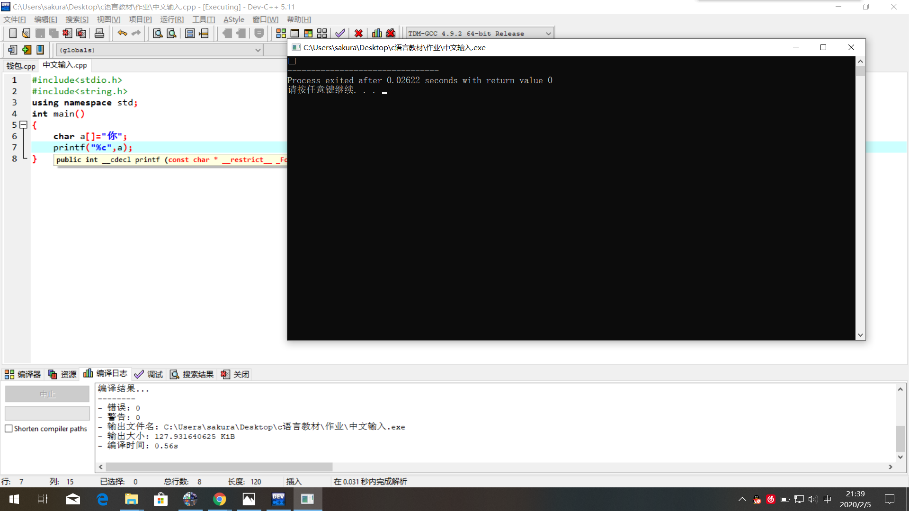Click the Undo arrow icon
The image size is (909, 511).
click(122, 33)
